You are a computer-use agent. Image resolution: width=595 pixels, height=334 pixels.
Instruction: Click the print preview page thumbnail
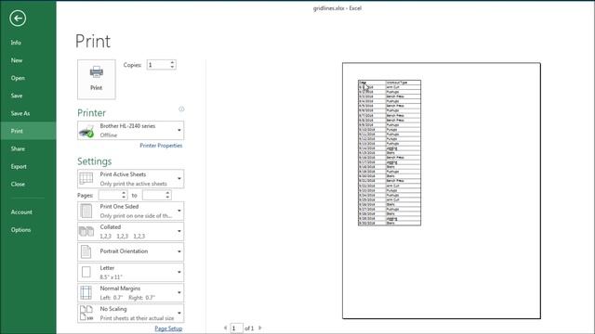coord(442,191)
